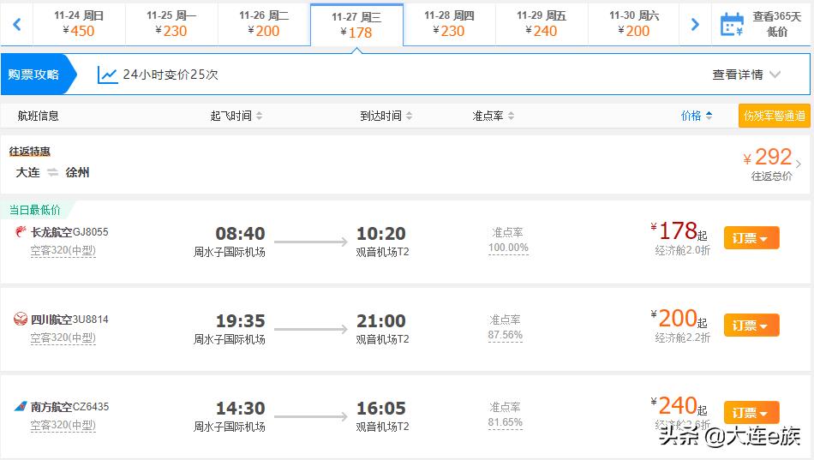Click 经济舱2.0折 discount text
The image size is (814, 460).
coord(683,250)
